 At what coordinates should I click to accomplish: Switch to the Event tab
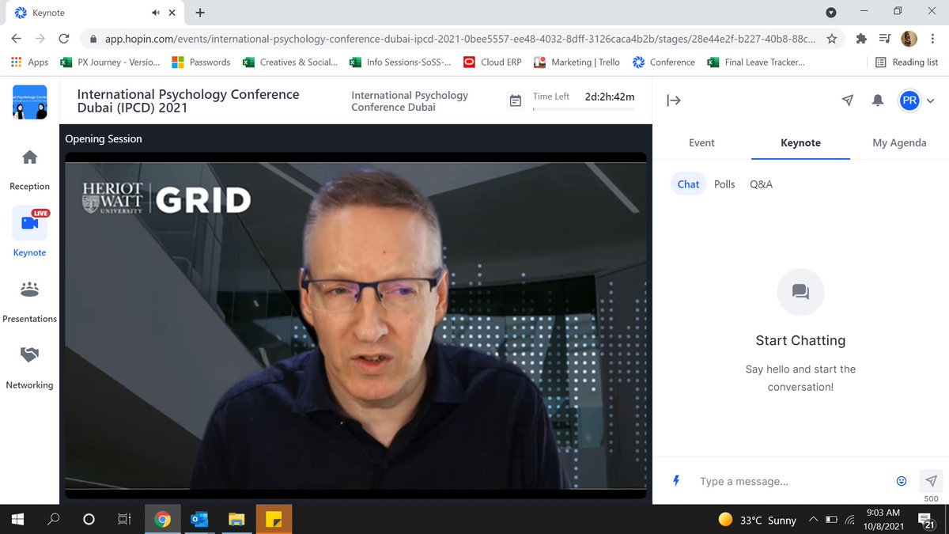pyautogui.click(x=701, y=142)
